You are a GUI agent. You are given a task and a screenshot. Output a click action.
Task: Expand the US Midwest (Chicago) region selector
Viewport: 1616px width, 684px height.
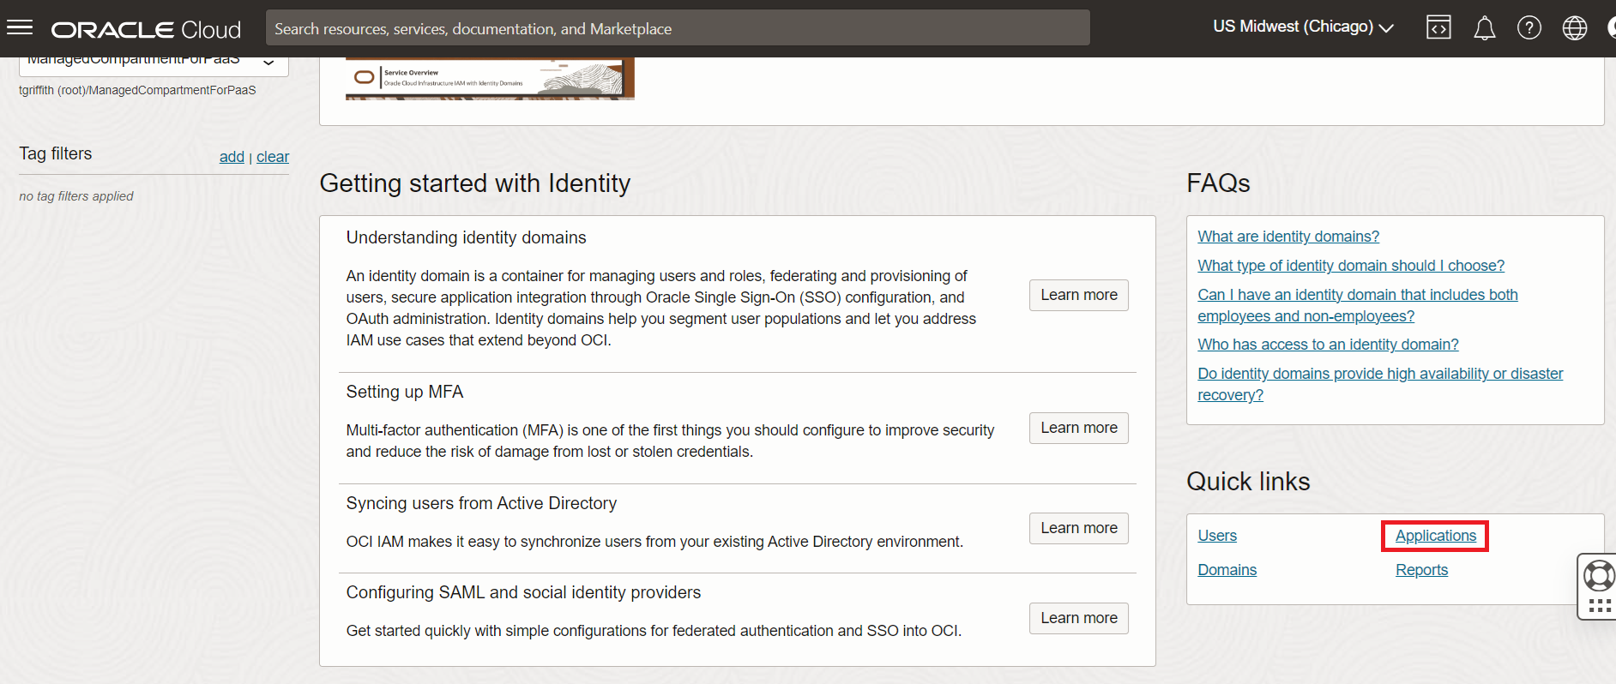(x=1302, y=27)
